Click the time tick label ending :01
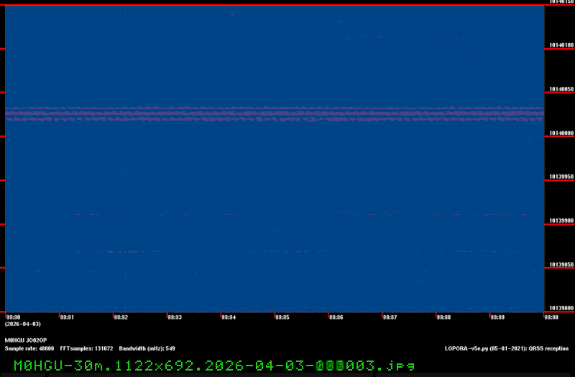The width and height of the screenshot is (575, 377). tap(67, 317)
